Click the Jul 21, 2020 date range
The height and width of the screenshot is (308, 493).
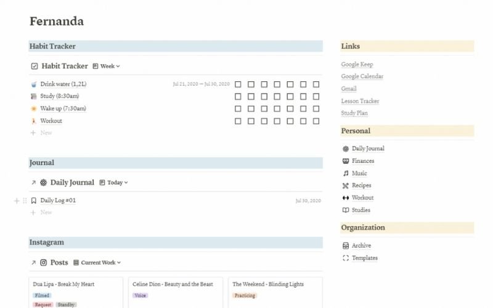tap(202, 84)
